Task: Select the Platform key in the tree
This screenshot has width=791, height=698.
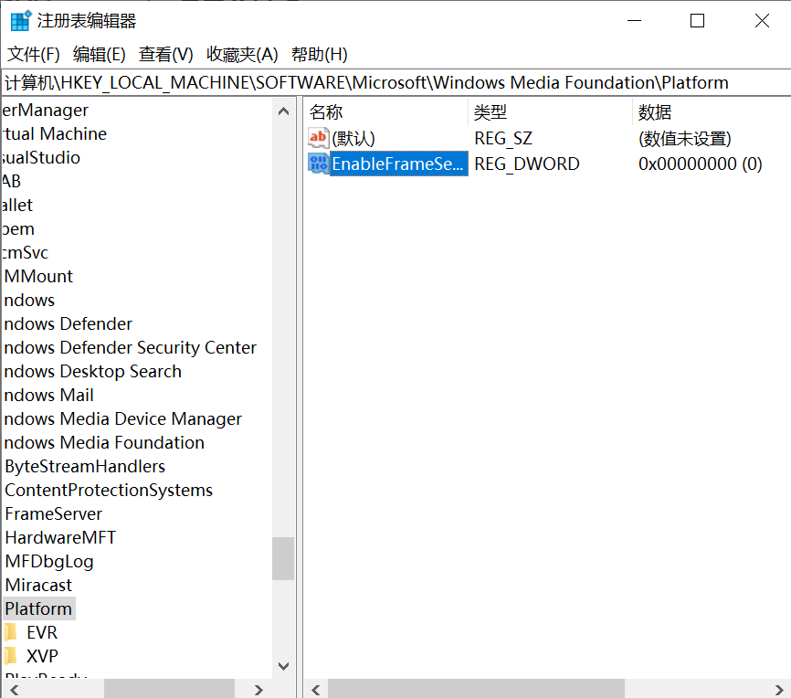Action: coord(39,608)
